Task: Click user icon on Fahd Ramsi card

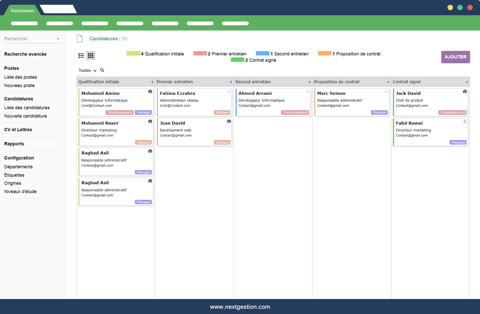Action: pos(465,121)
